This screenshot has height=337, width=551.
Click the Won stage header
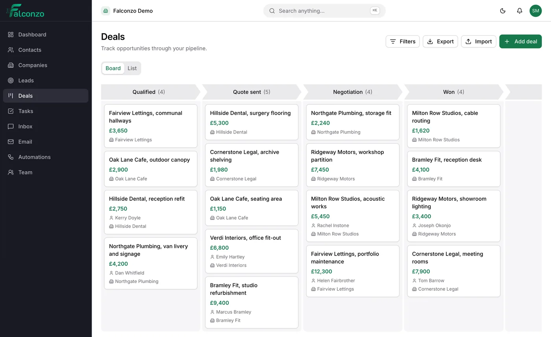point(454,92)
